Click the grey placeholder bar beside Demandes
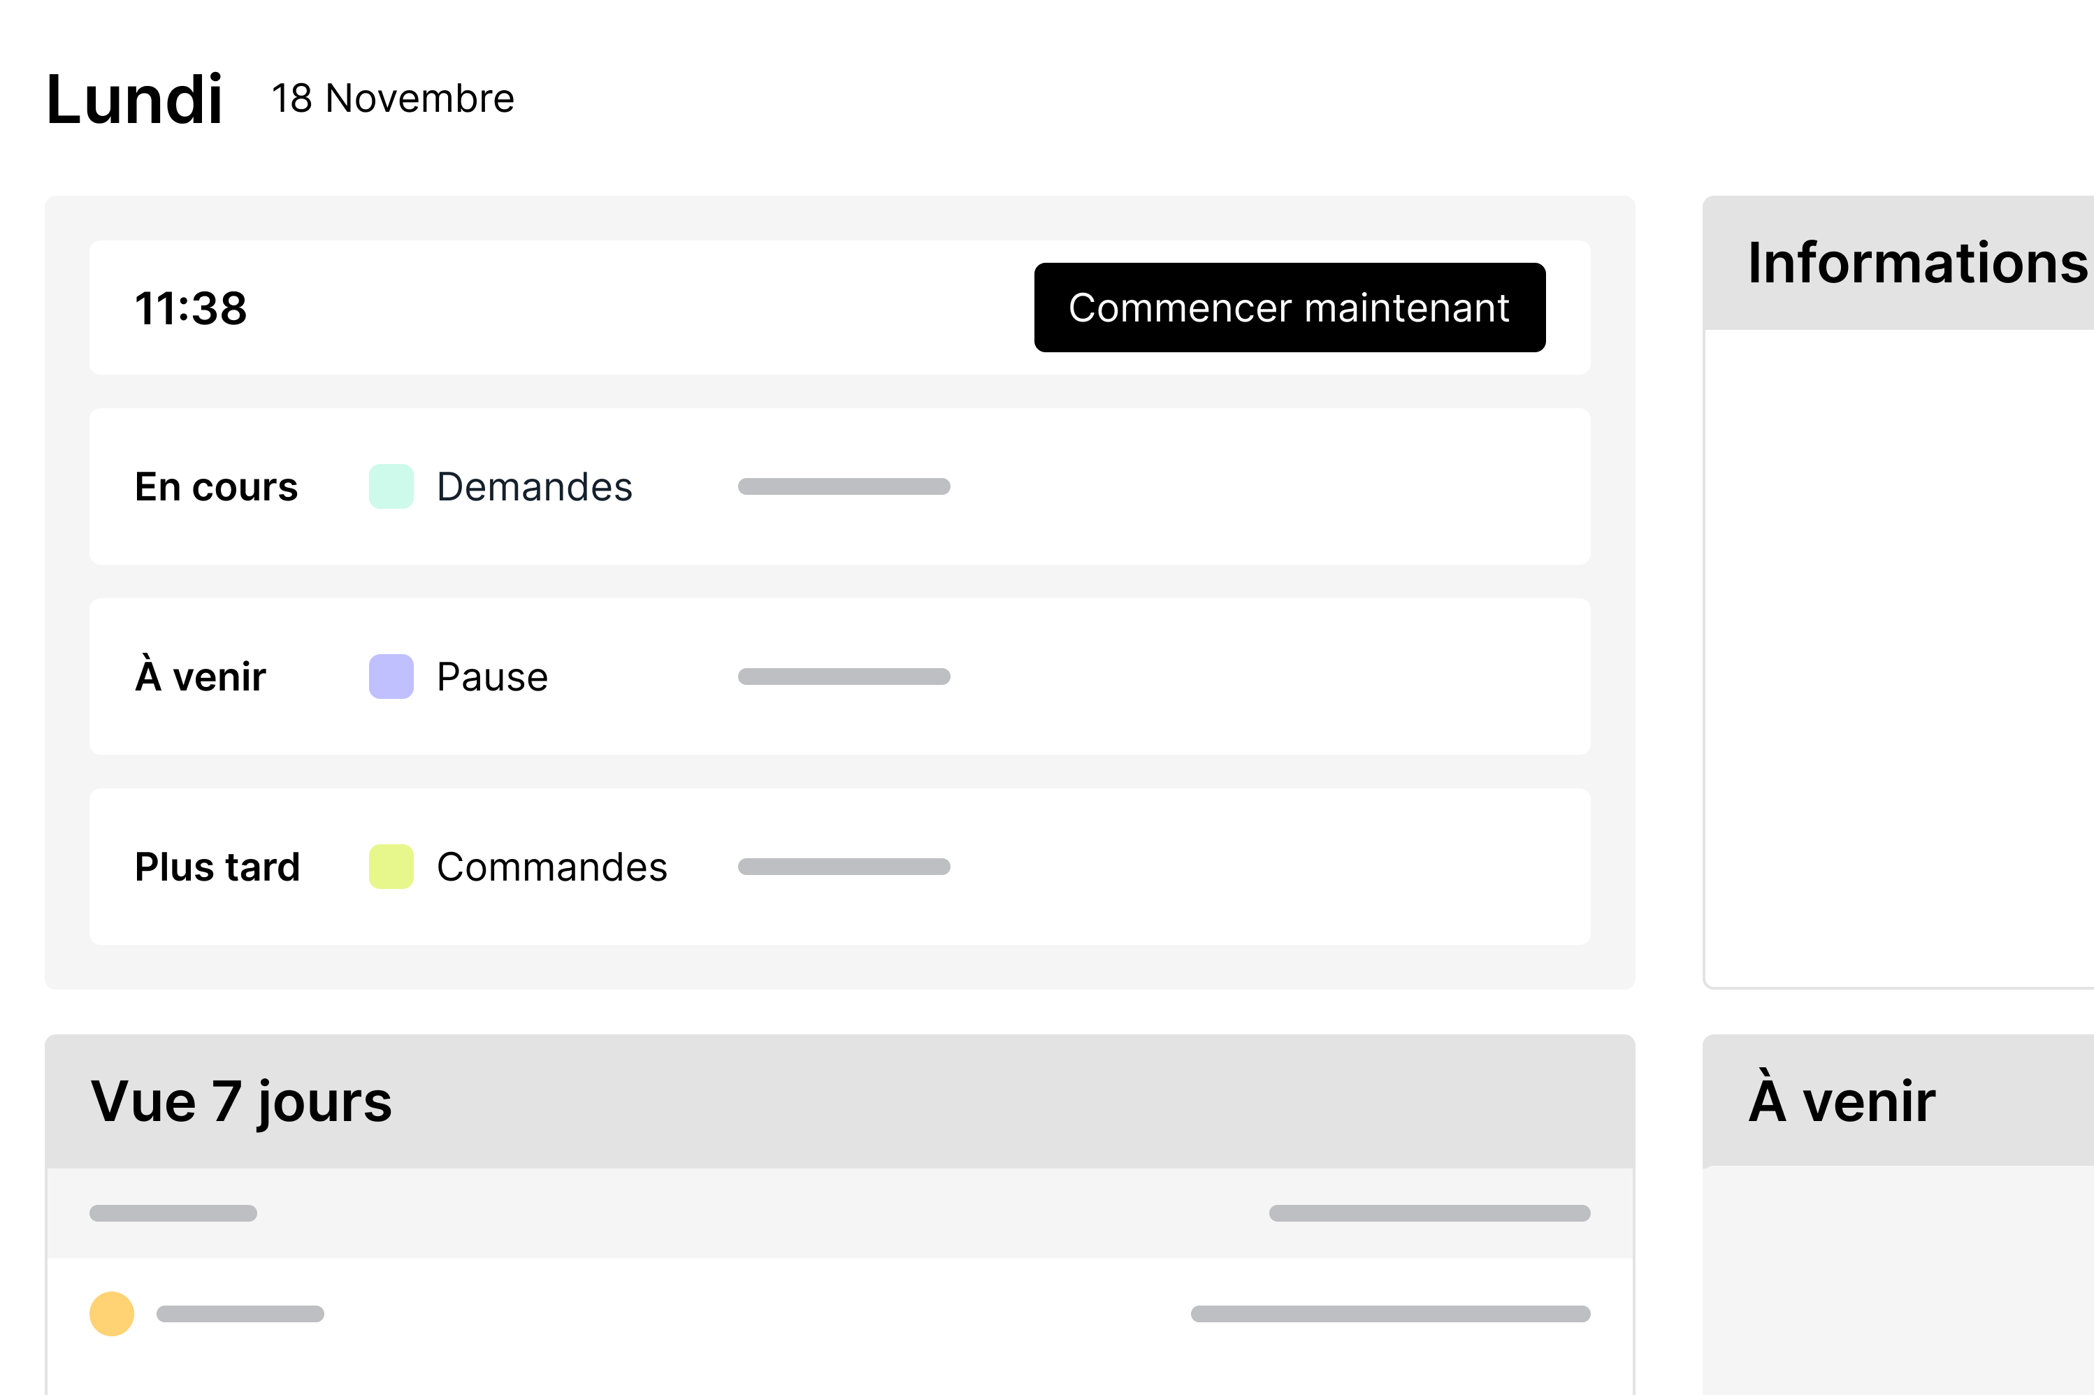The image size is (2094, 1395). coord(844,486)
